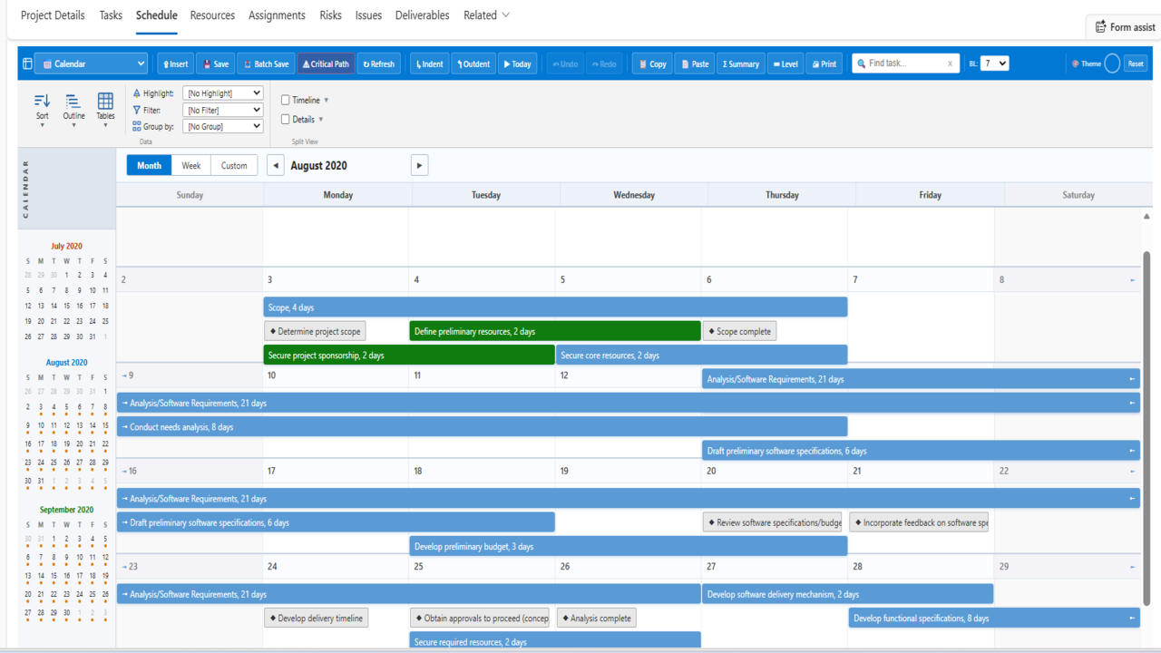
Task: Jump to Today in the calendar
Action: click(518, 64)
